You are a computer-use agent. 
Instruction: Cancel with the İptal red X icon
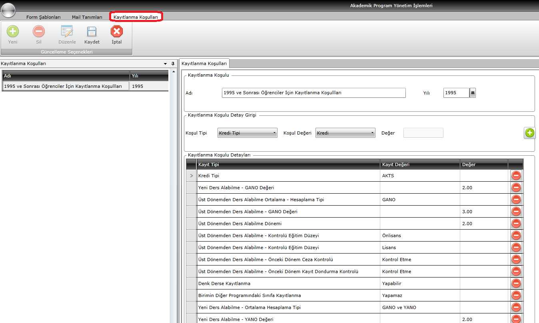tap(117, 32)
